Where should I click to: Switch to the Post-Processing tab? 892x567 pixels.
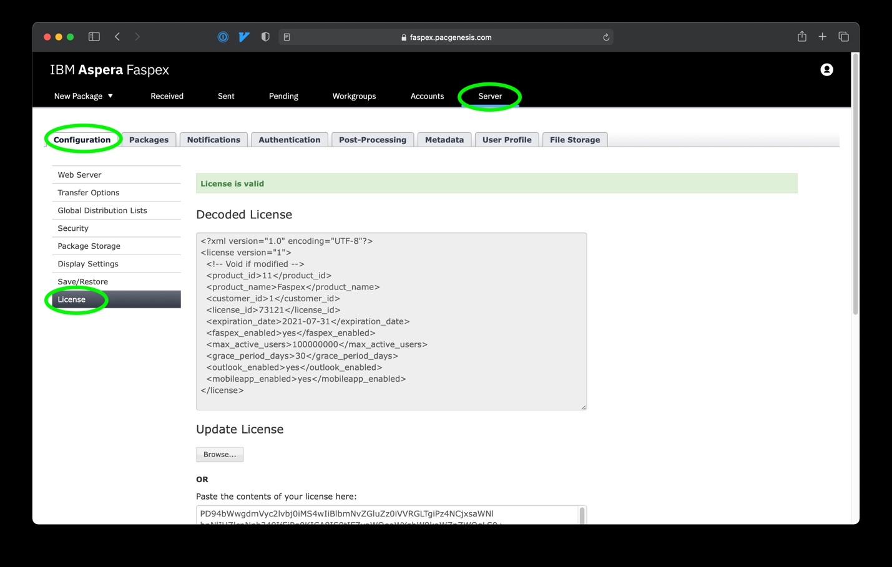tap(373, 140)
